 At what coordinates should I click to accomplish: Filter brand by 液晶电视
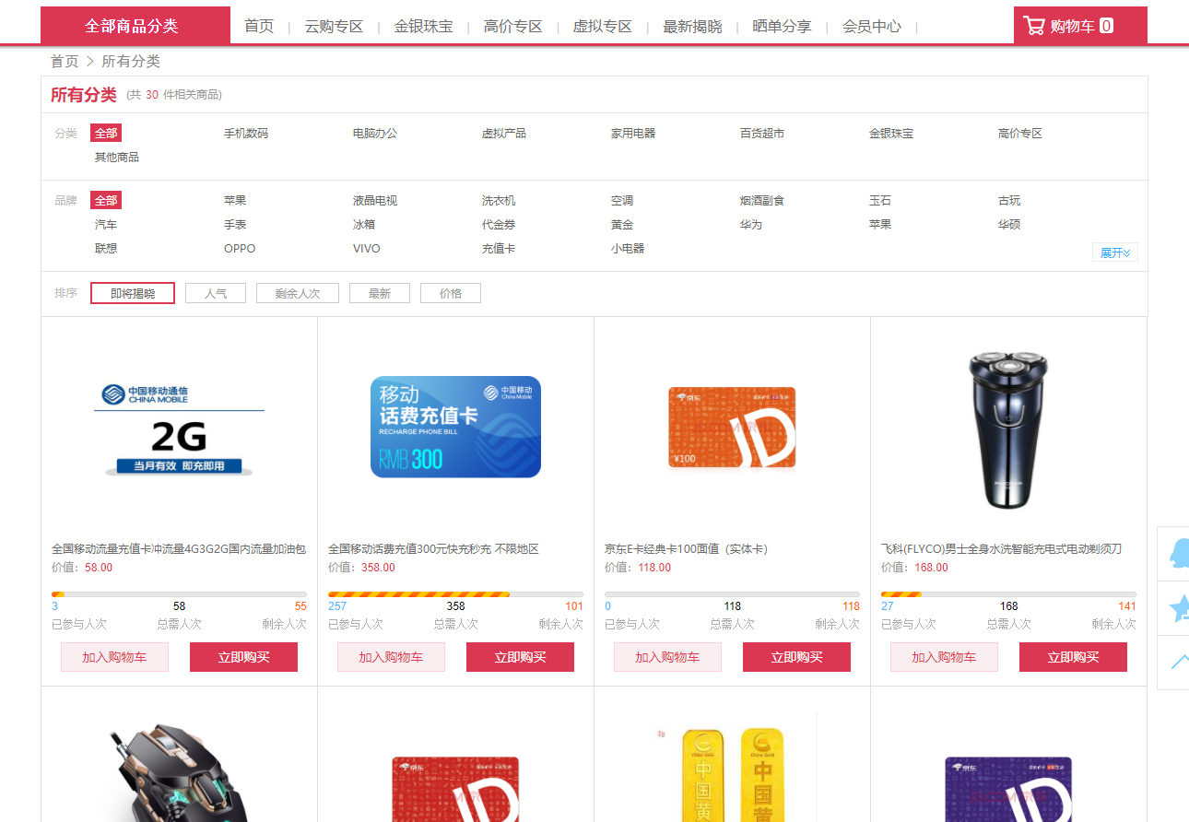(375, 200)
